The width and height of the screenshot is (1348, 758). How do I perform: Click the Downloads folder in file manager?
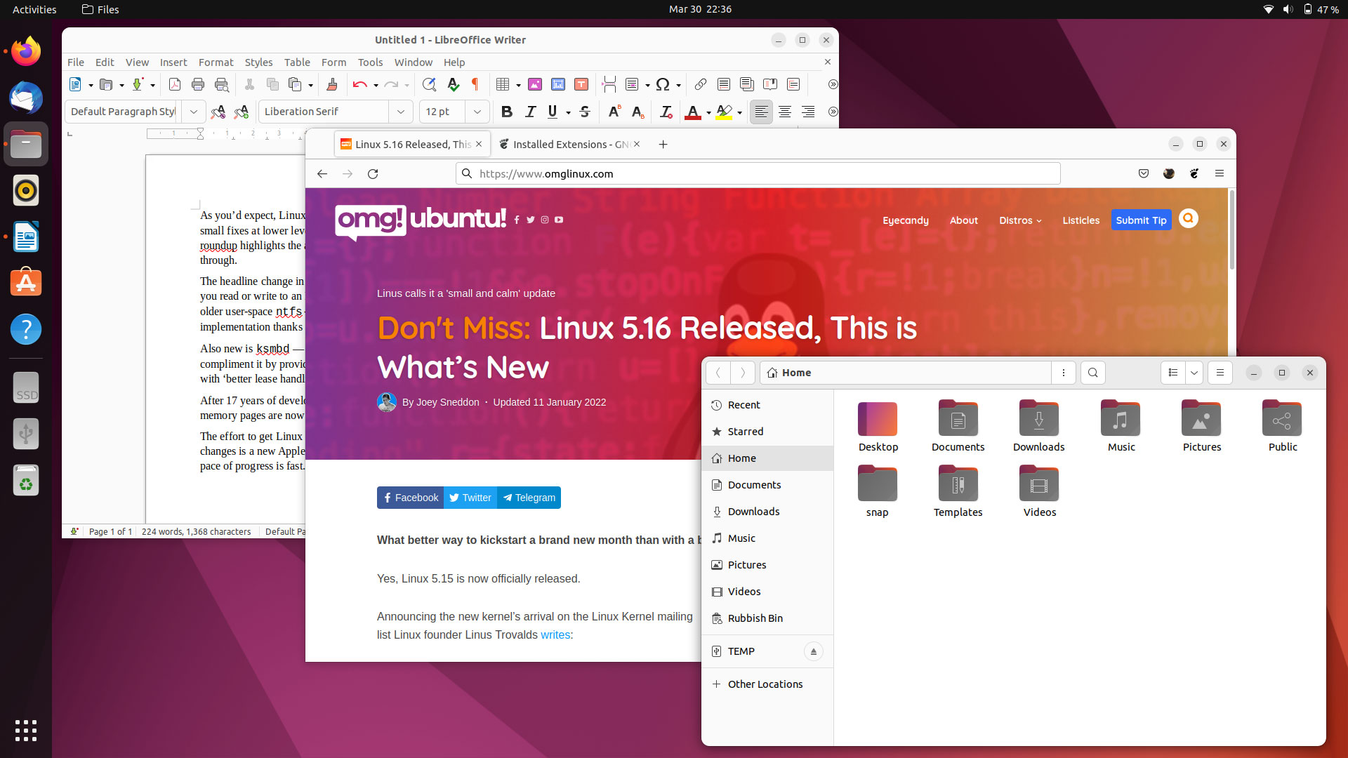1039,427
